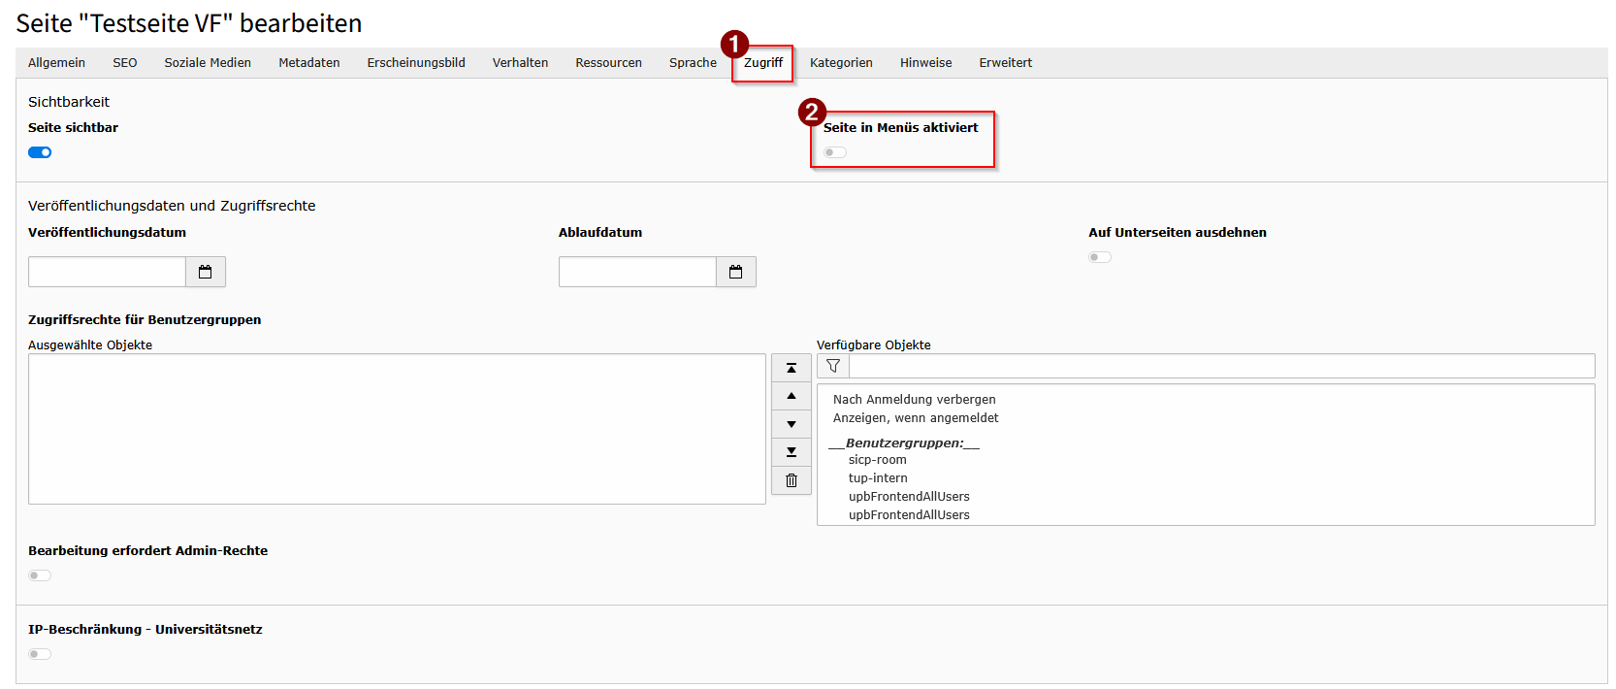Click the Verfügbare Objekte filter text field
The width and height of the screenshot is (1616, 689).
coord(1221,366)
